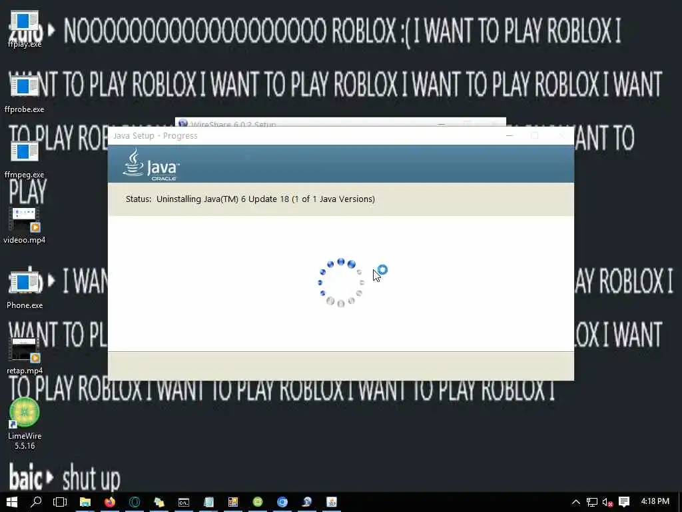682x512 pixels.
Task: Switch to Firefox on the taskbar
Action: (x=110, y=502)
